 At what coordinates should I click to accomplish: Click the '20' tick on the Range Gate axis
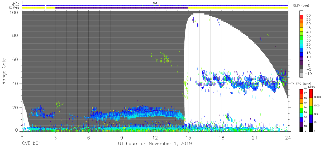[x=15, y=107]
